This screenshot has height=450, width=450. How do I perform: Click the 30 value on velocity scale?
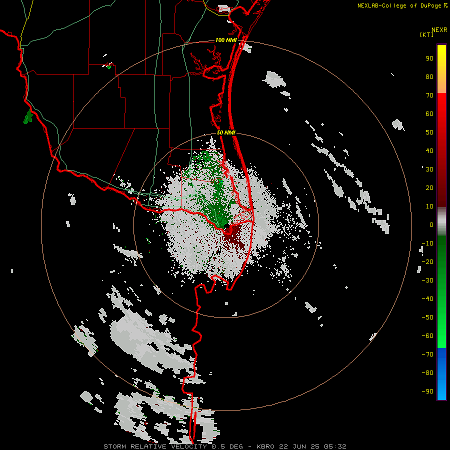pyautogui.click(x=429, y=169)
